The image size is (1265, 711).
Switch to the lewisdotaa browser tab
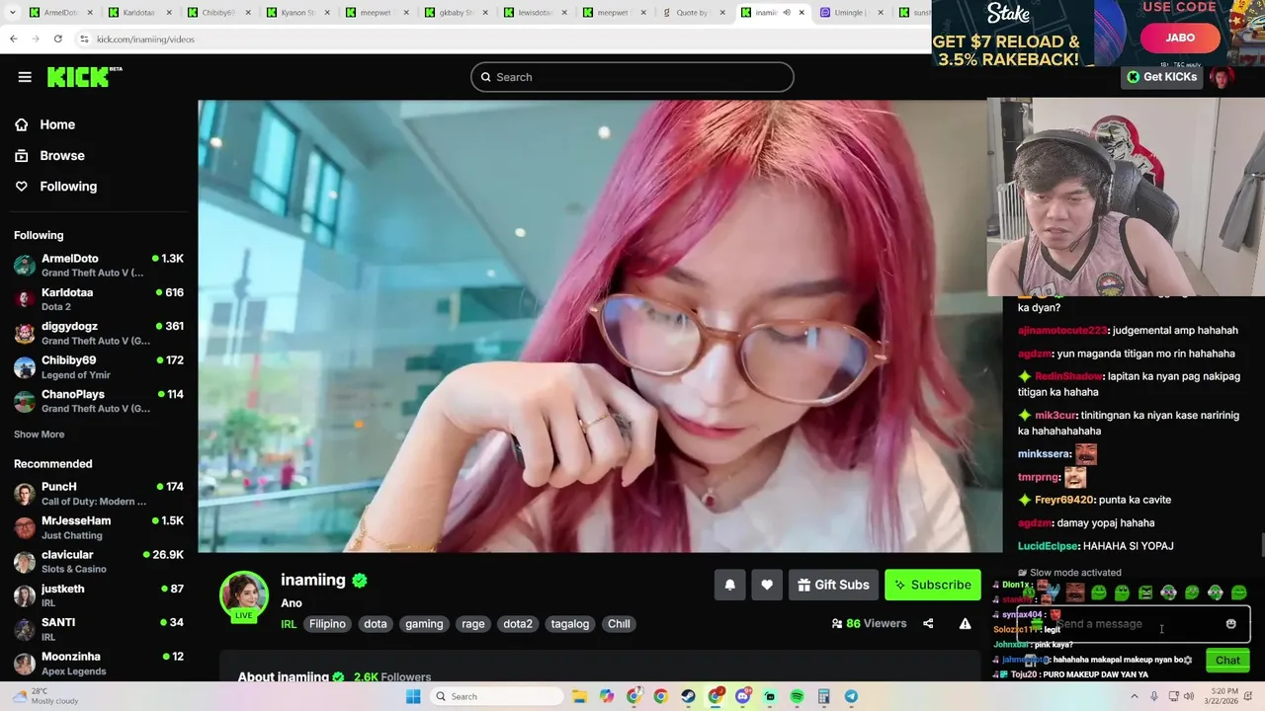[536, 13]
